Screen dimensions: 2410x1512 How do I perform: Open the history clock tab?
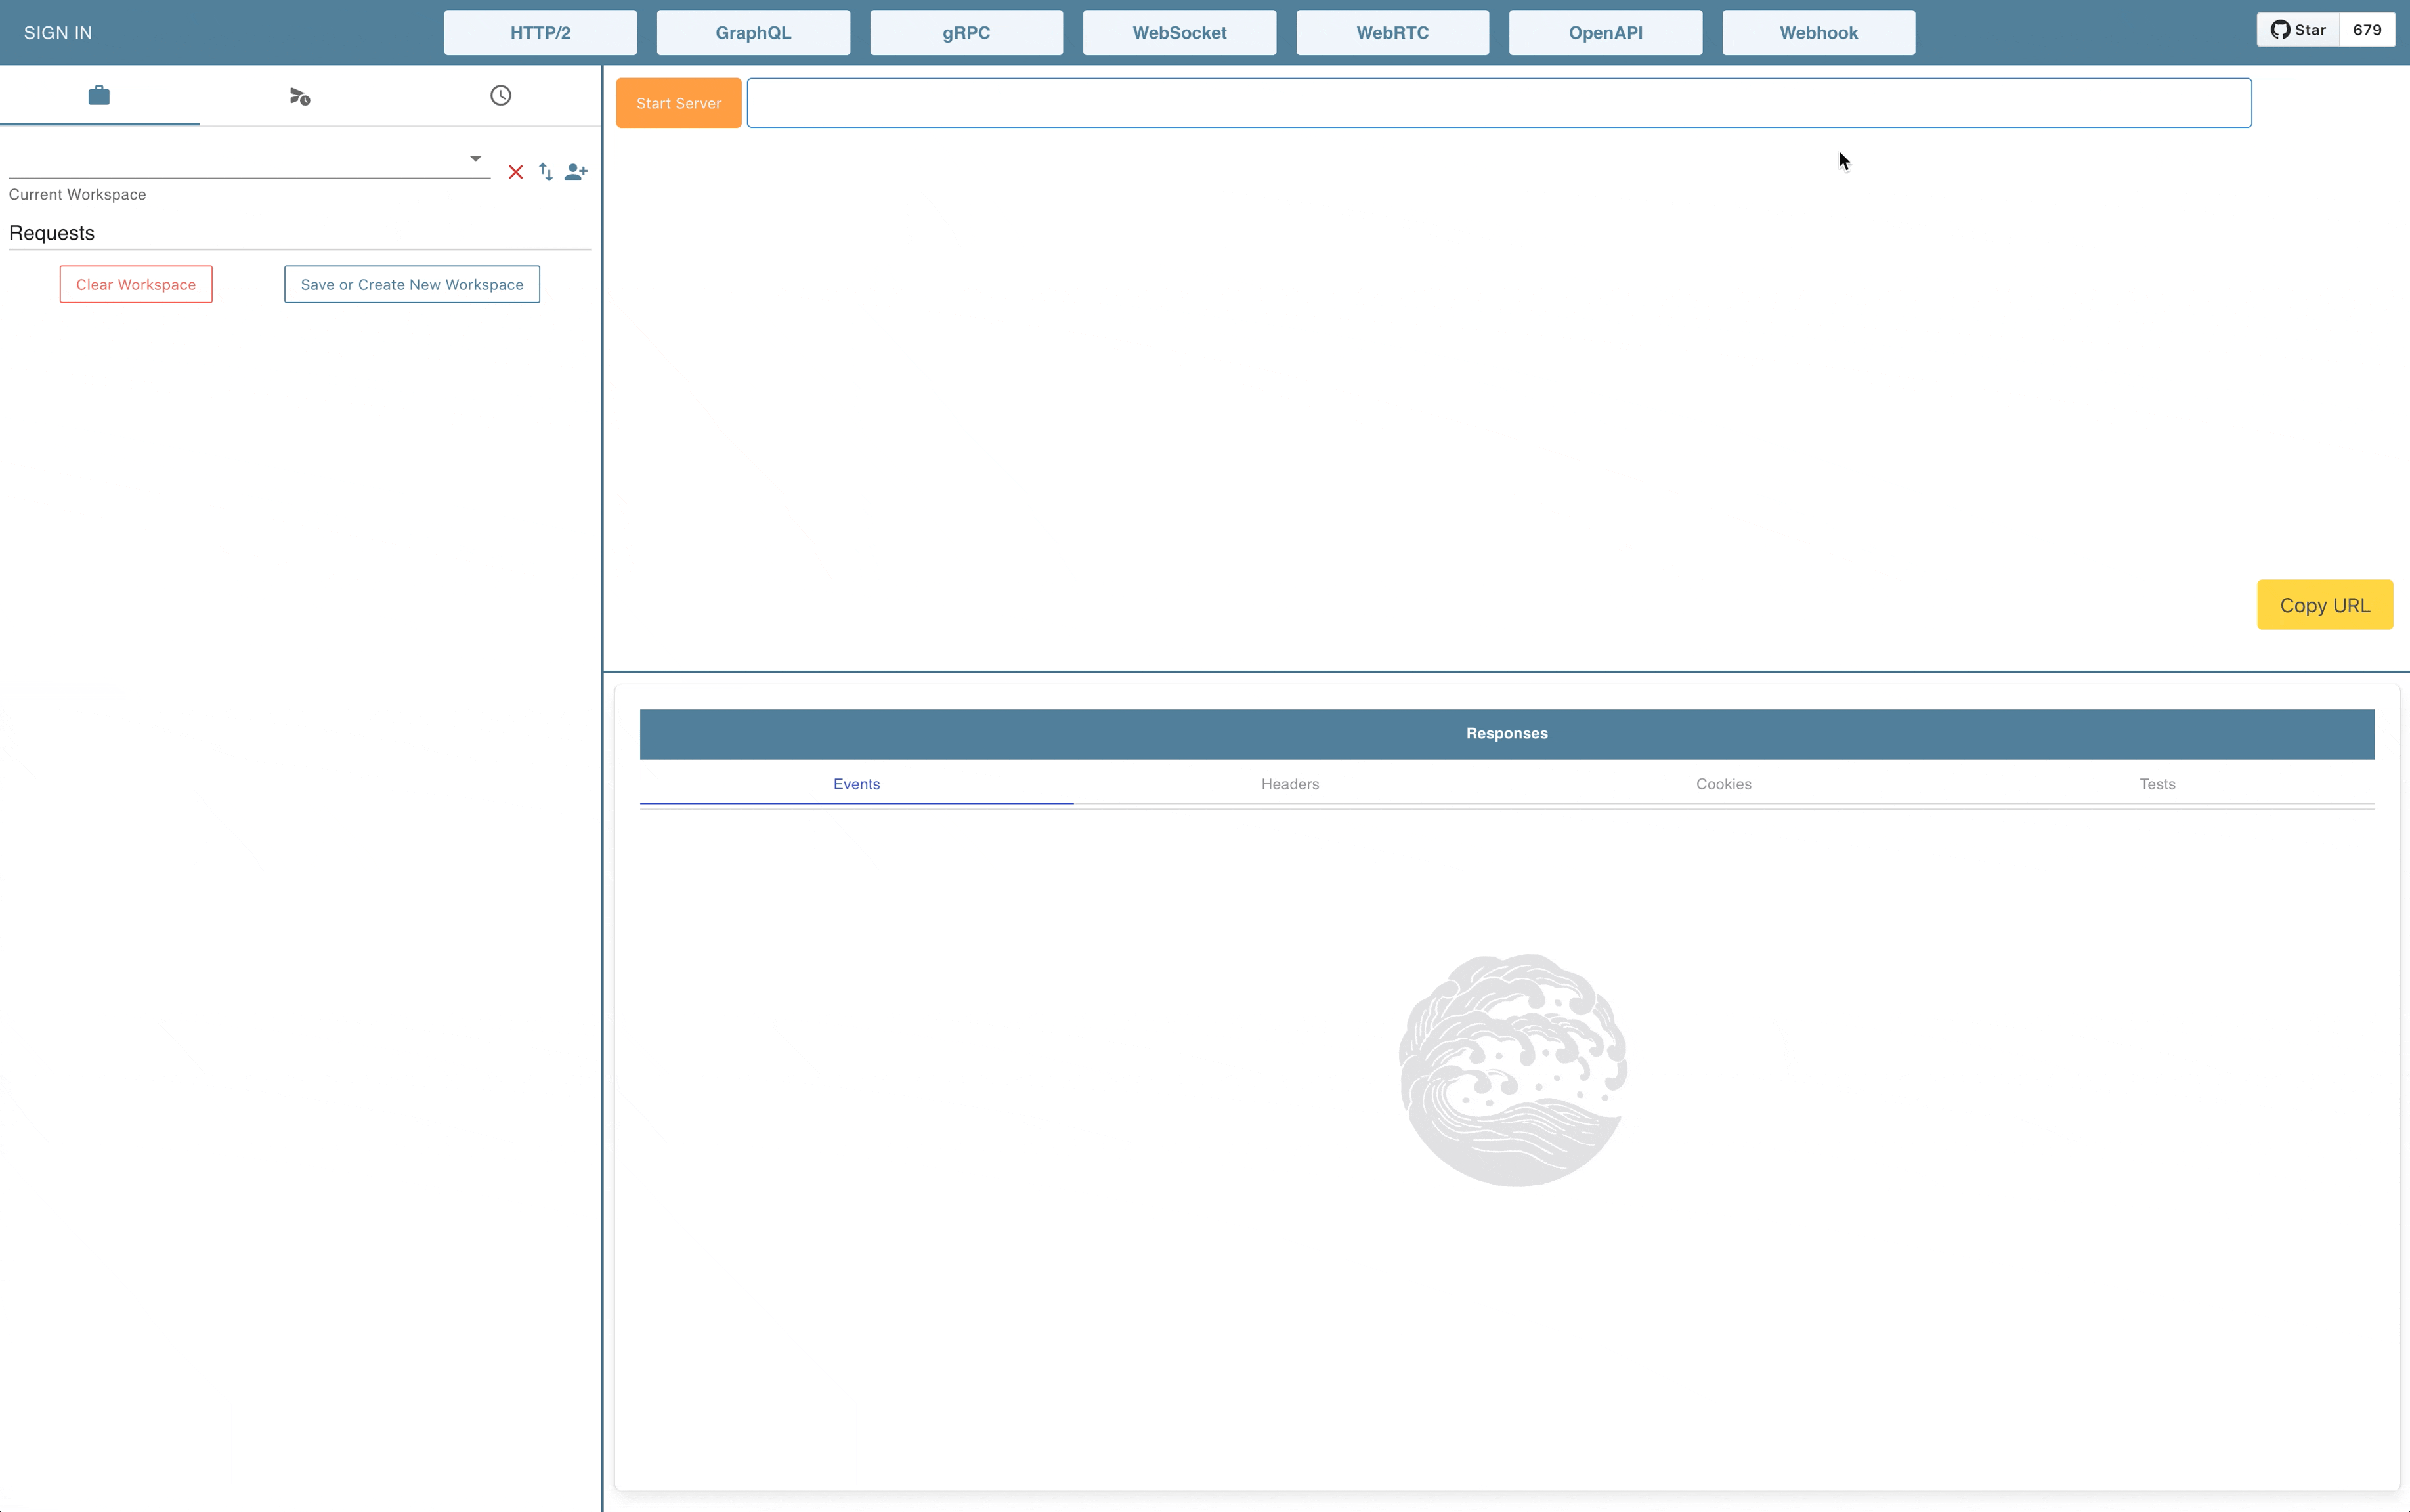pos(500,96)
